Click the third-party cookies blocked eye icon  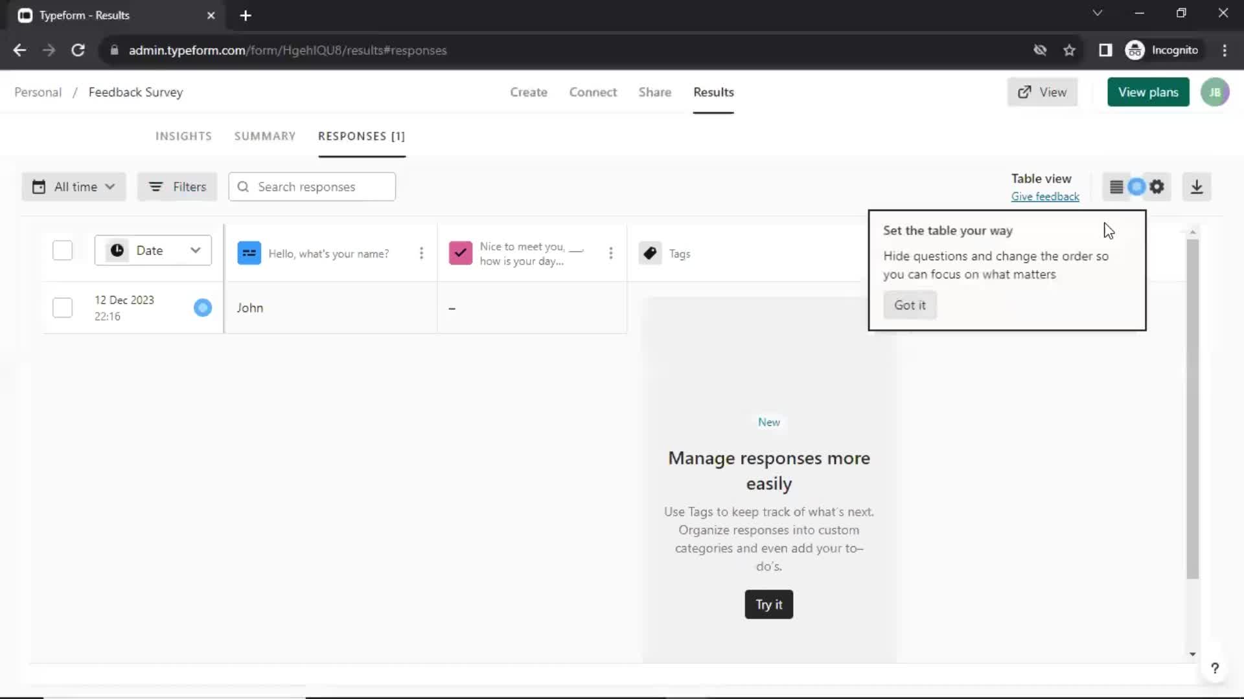click(x=1040, y=50)
